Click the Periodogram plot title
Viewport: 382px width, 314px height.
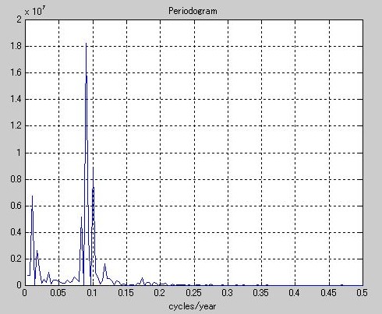click(x=193, y=11)
